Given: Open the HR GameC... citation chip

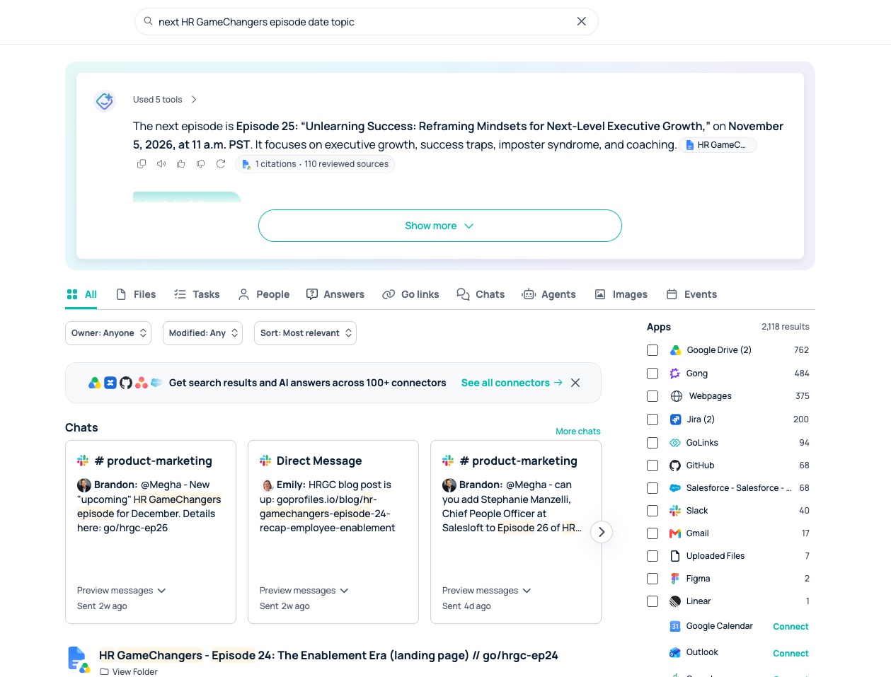Looking at the screenshot, I should point(718,145).
